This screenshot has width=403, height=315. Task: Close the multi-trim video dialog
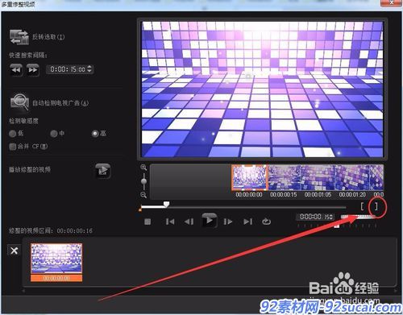click(x=391, y=3)
